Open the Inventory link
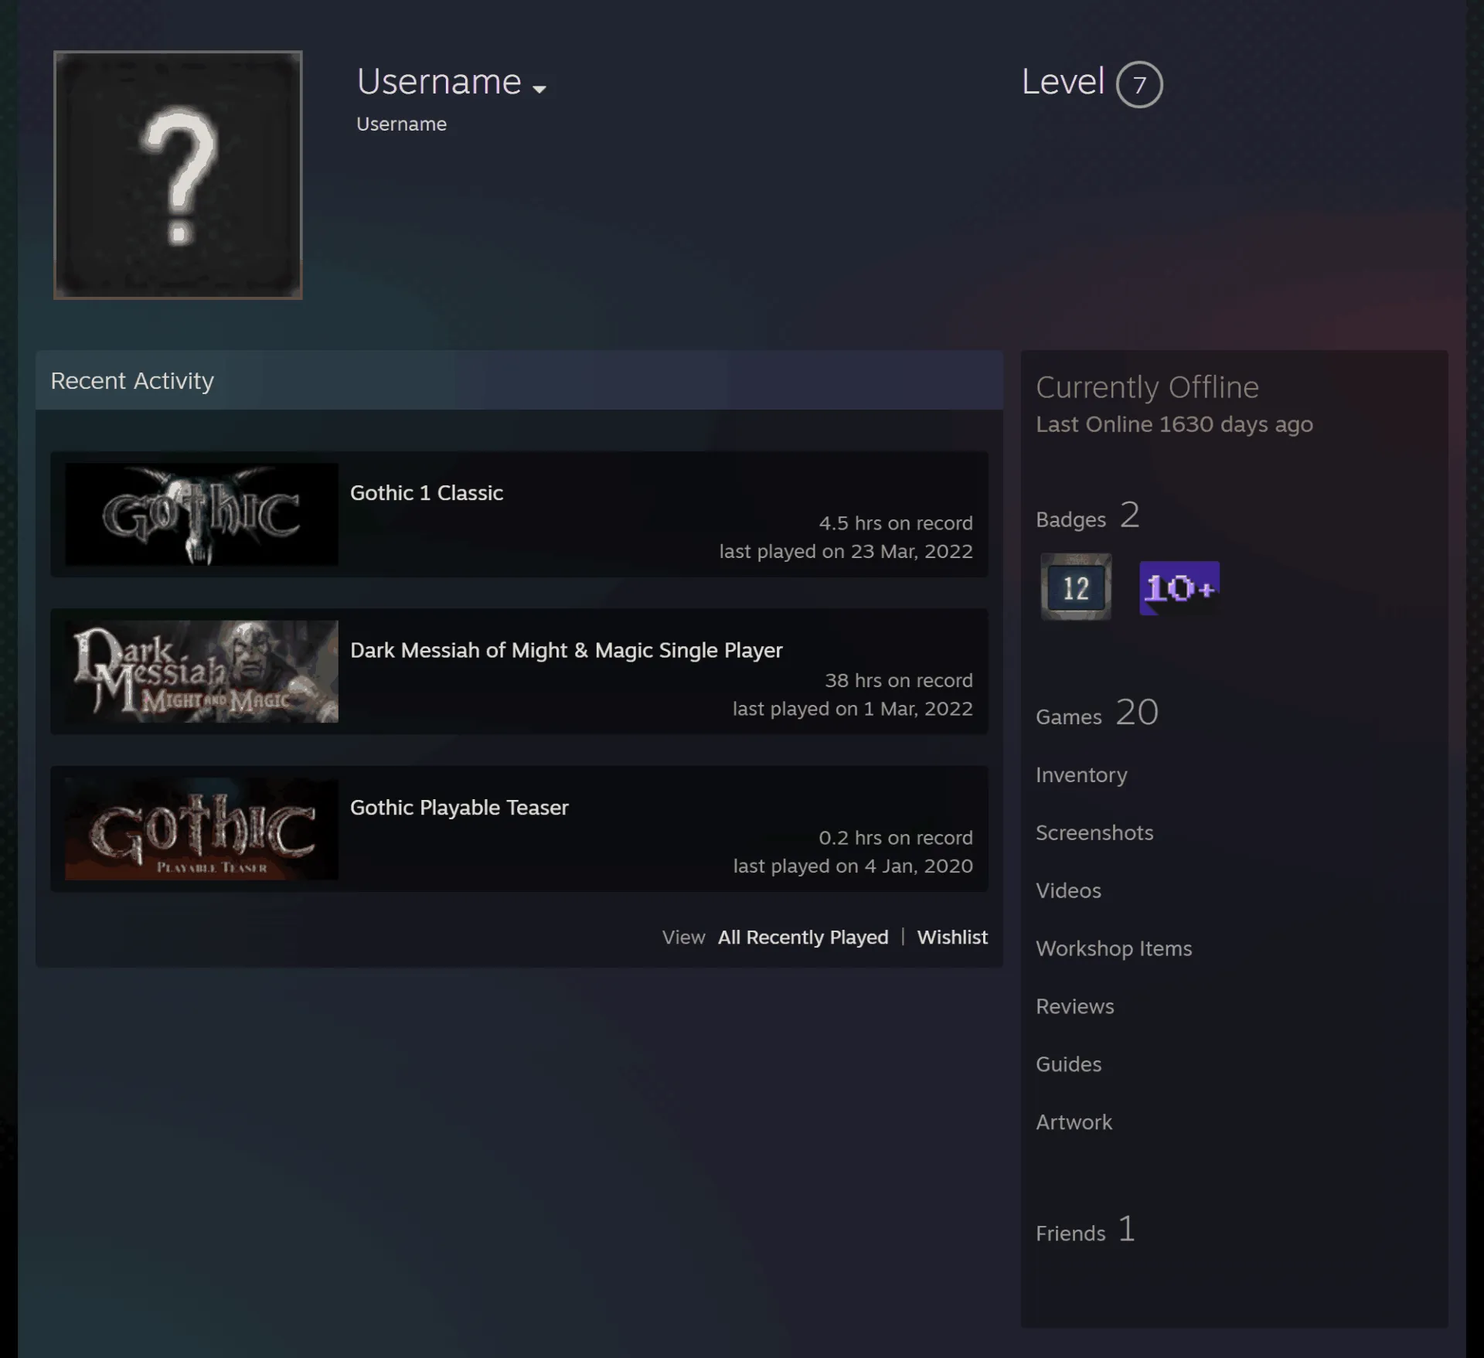 click(1081, 775)
